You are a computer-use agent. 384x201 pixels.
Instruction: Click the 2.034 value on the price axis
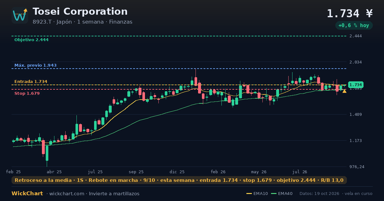[x=356, y=62]
